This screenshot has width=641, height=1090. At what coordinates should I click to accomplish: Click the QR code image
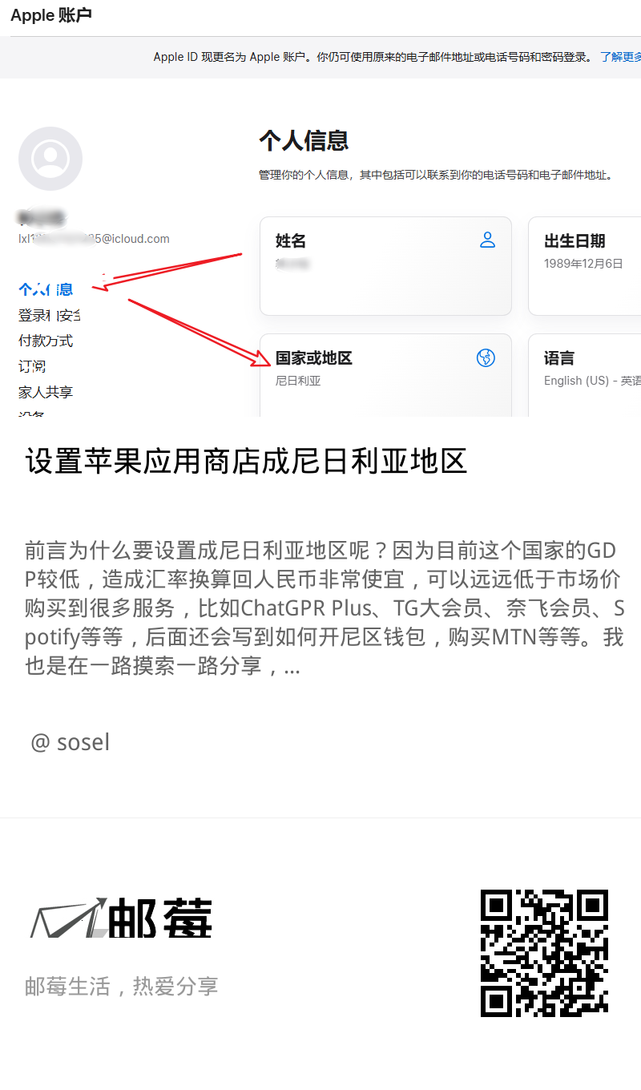544,953
